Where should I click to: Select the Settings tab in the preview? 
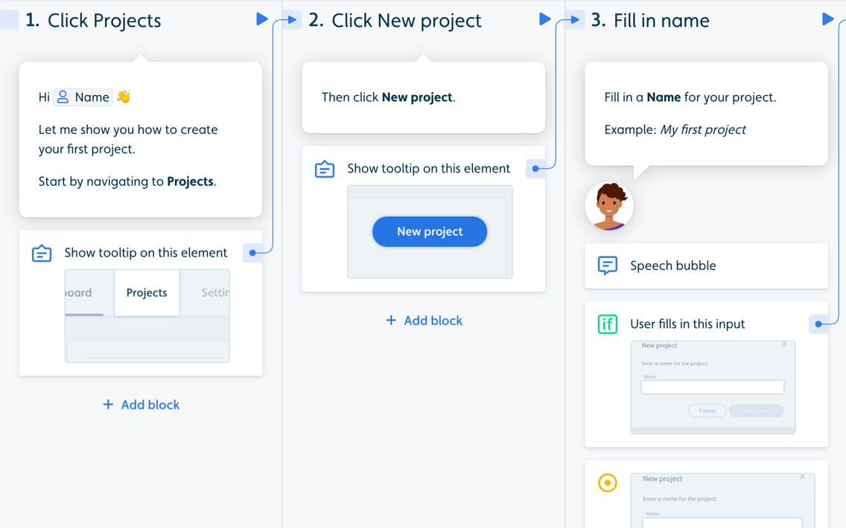point(214,293)
